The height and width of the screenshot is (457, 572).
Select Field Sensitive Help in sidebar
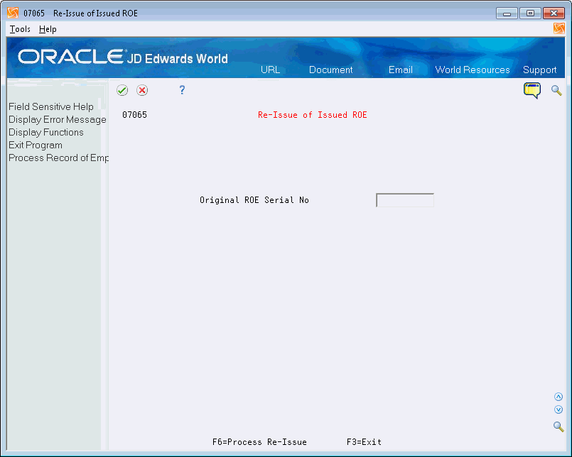[51, 106]
